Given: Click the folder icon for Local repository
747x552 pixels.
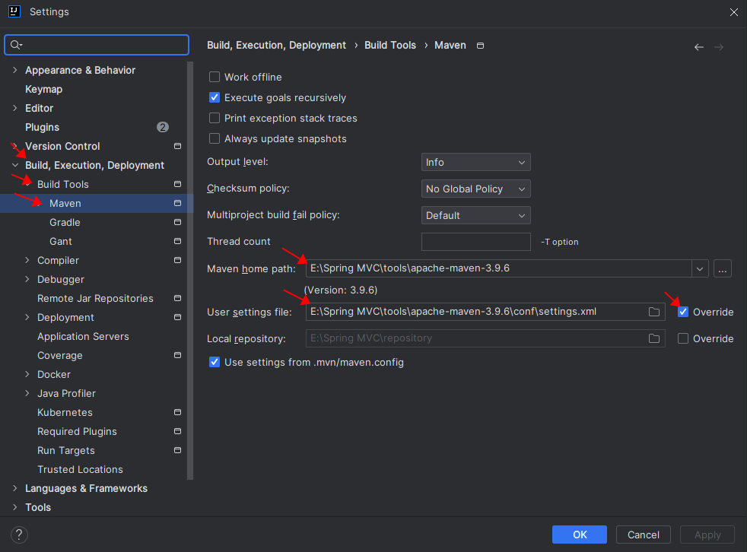Looking at the screenshot, I should (x=654, y=338).
